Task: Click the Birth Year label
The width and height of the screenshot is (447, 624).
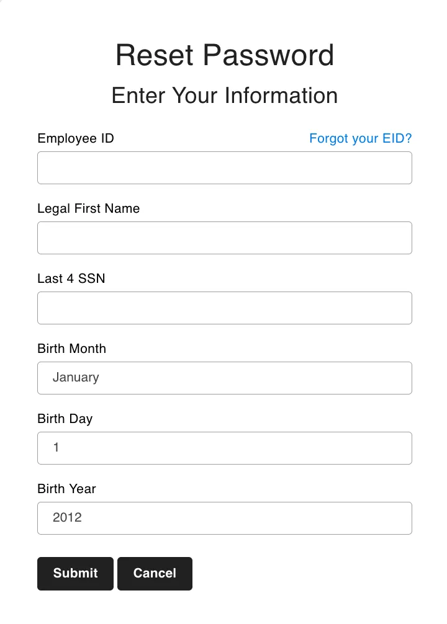Action: 66,489
